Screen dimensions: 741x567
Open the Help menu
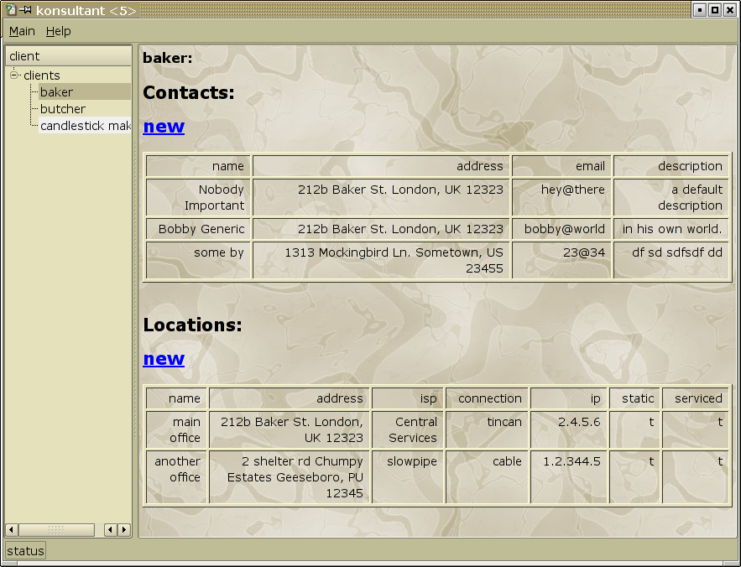coord(58,31)
